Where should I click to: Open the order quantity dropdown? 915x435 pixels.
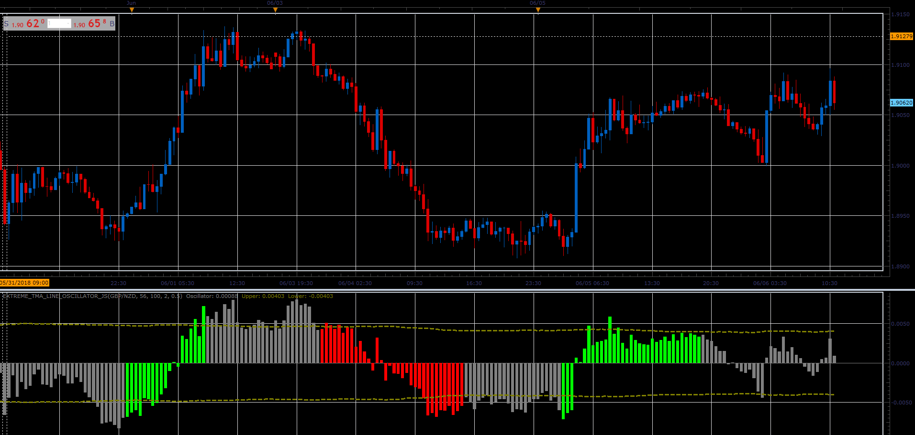pos(59,23)
